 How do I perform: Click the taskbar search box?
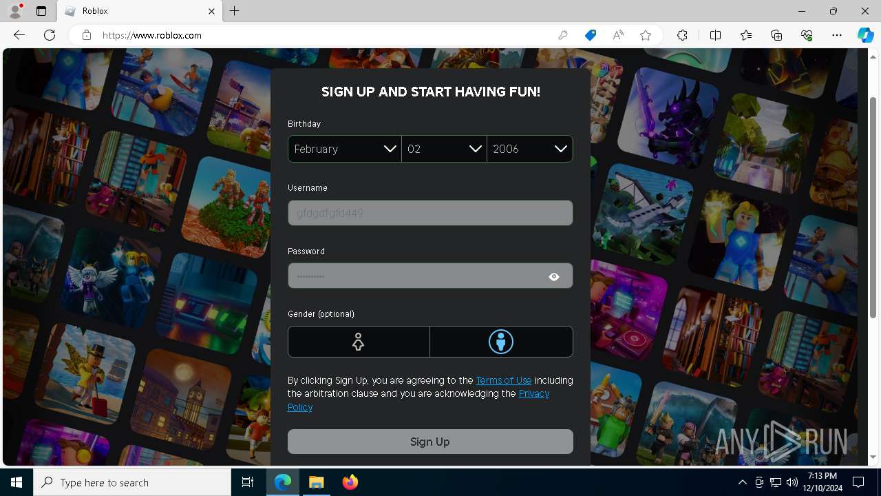132,482
